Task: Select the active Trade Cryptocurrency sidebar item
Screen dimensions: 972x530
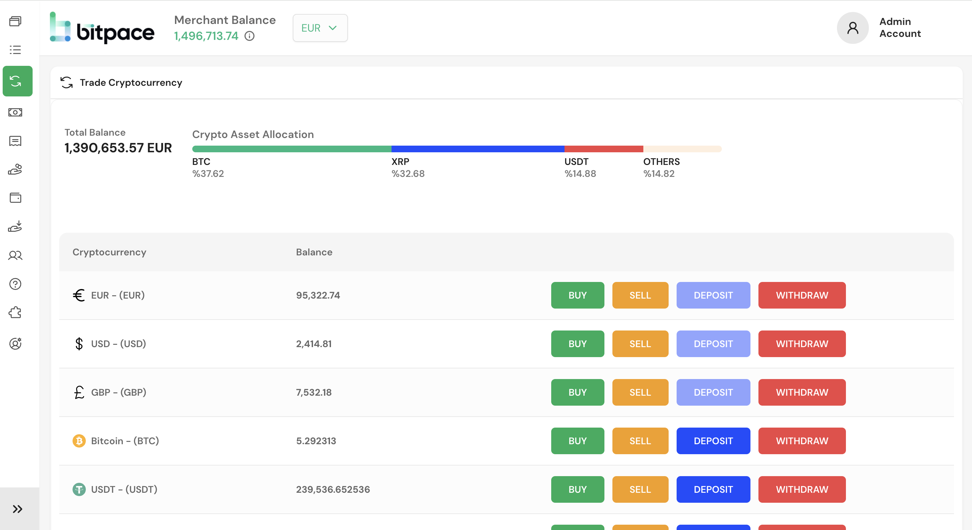Action: (17, 81)
